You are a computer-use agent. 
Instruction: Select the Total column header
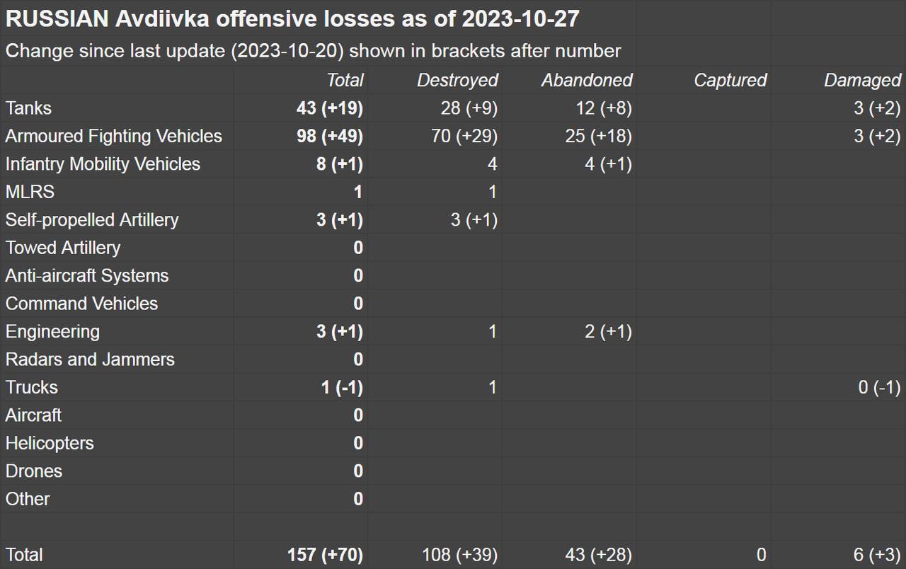[x=345, y=81]
